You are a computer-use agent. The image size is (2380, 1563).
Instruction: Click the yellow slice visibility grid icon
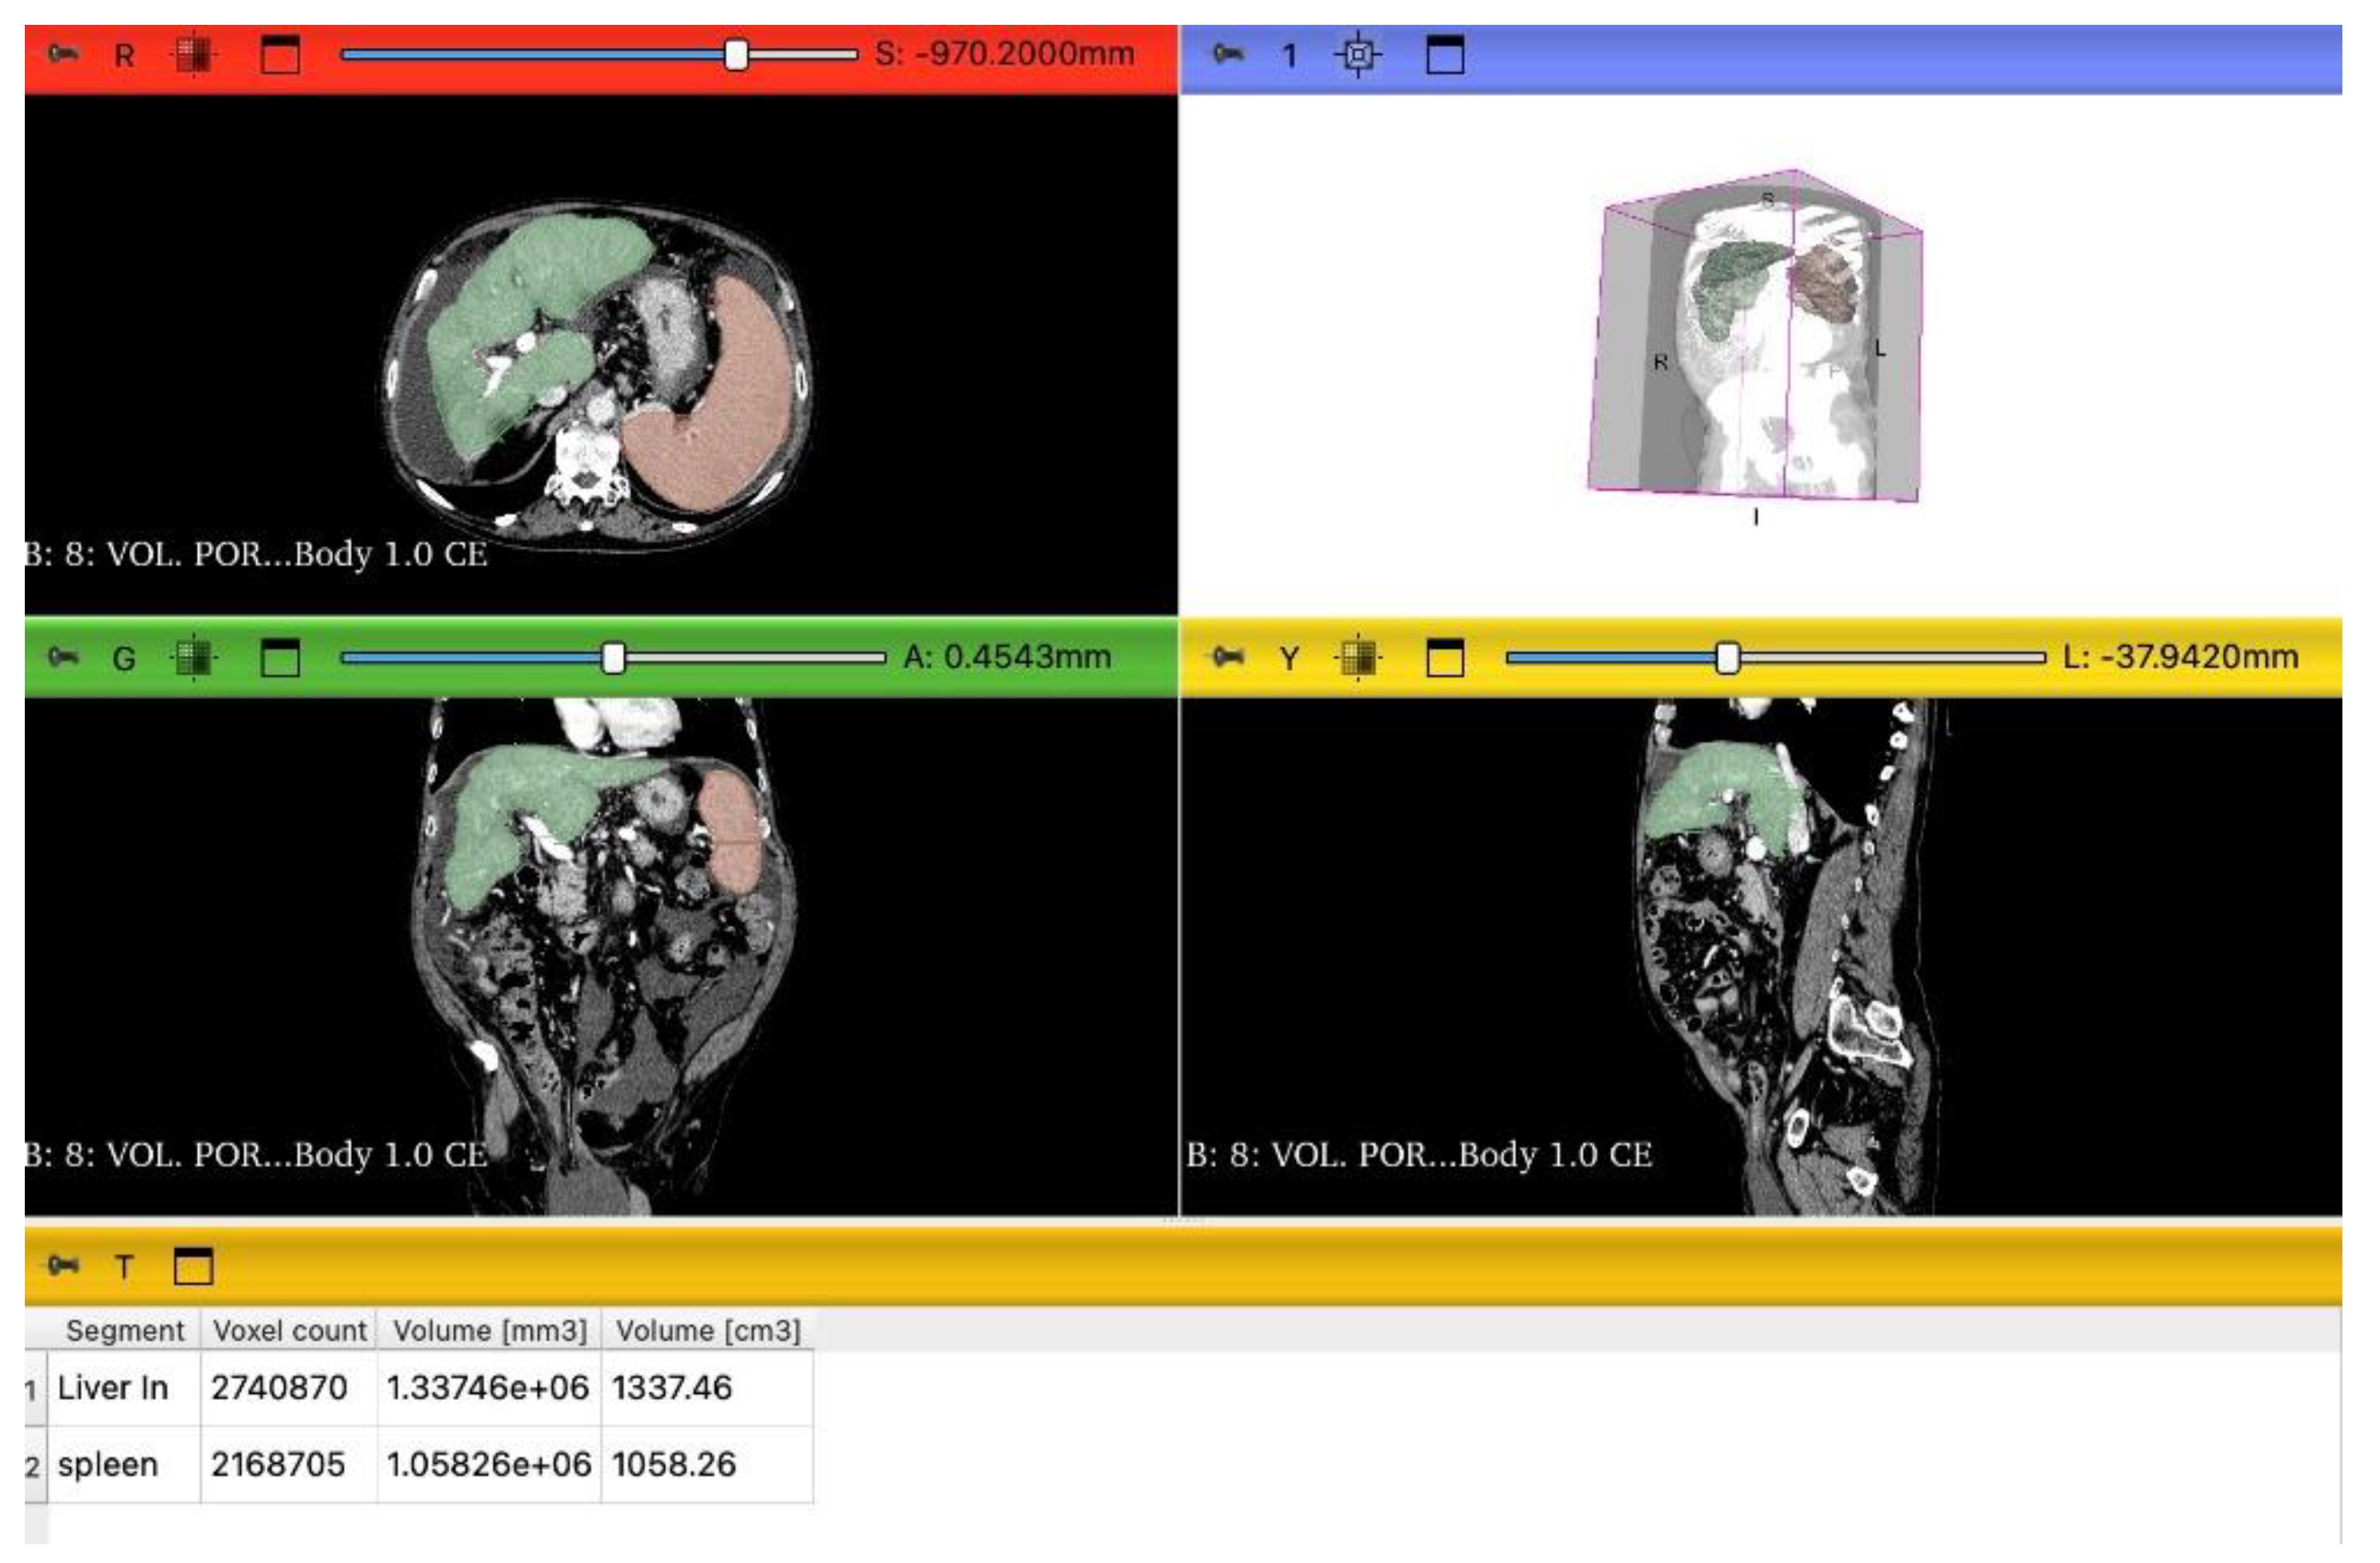(1358, 657)
